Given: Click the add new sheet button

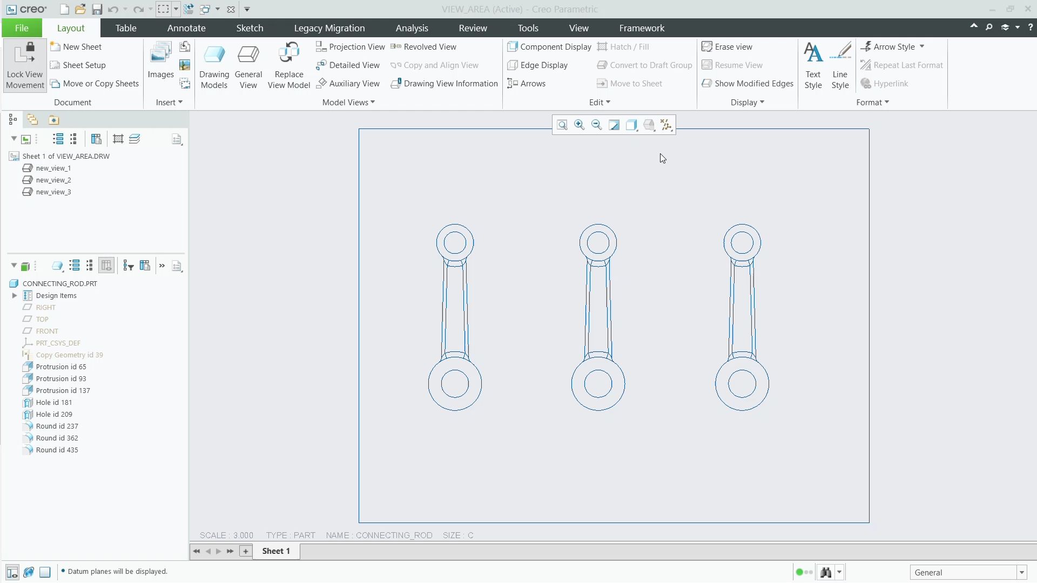Looking at the screenshot, I should pyautogui.click(x=246, y=551).
